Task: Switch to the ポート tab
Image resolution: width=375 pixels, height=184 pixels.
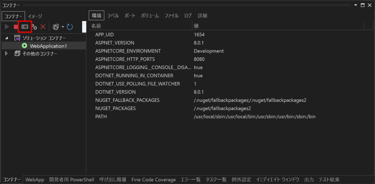Action: (130, 16)
